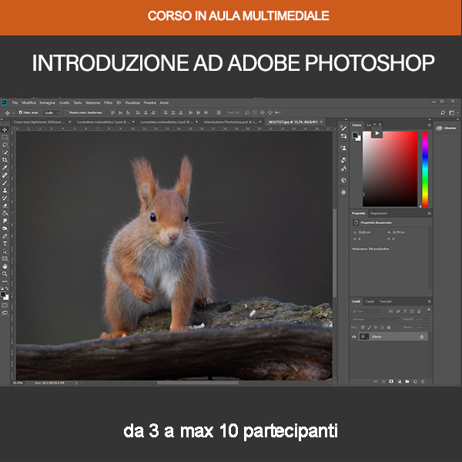Open the Edit Toolbar three-dots button
Screen dimensions: 462x462
(5, 281)
